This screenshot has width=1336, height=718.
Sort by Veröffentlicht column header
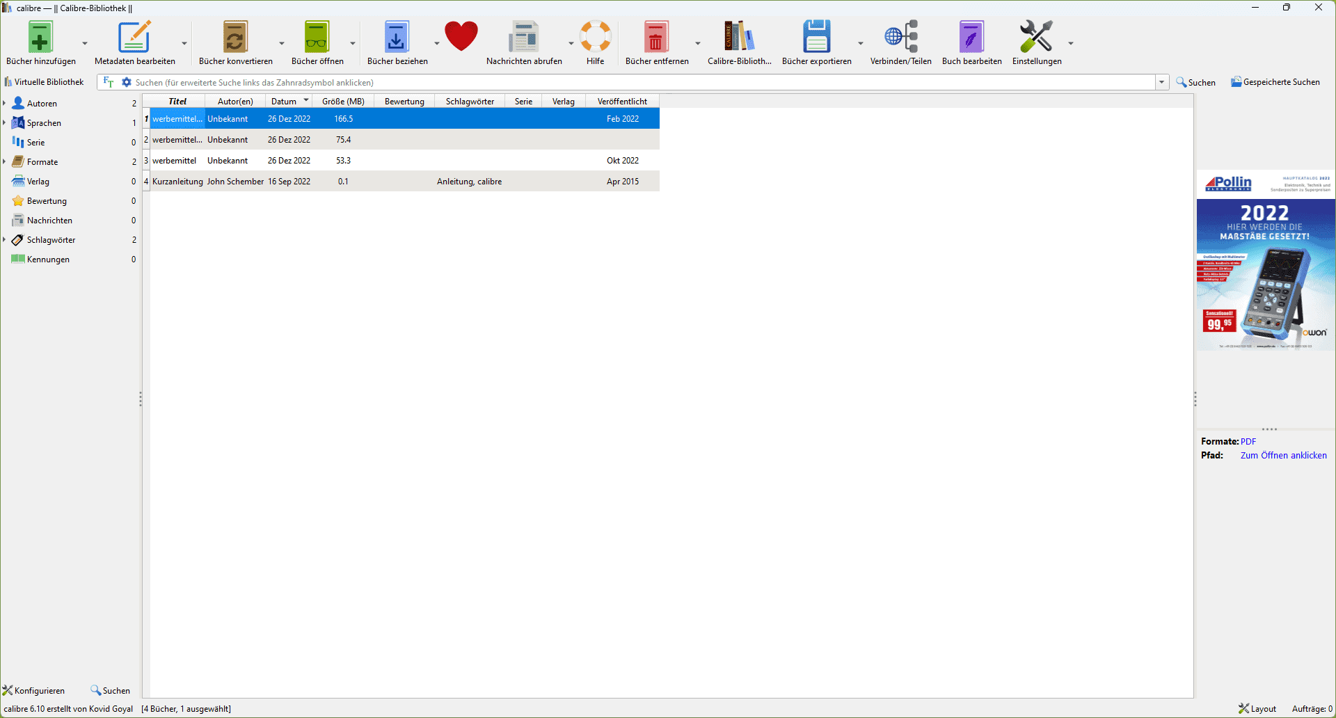pos(622,101)
